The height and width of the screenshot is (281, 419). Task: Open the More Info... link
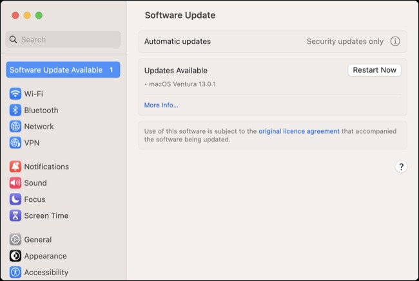click(161, 105)
